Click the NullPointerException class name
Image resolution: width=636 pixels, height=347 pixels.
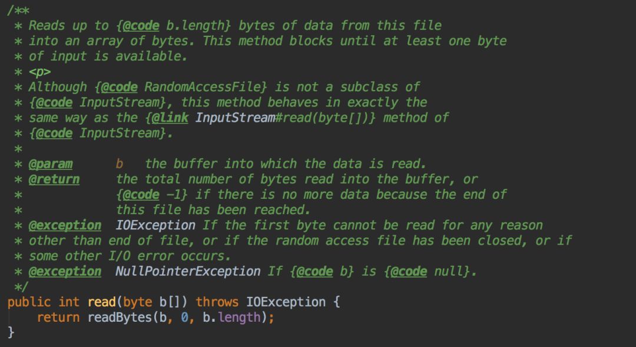coord(188,272)
